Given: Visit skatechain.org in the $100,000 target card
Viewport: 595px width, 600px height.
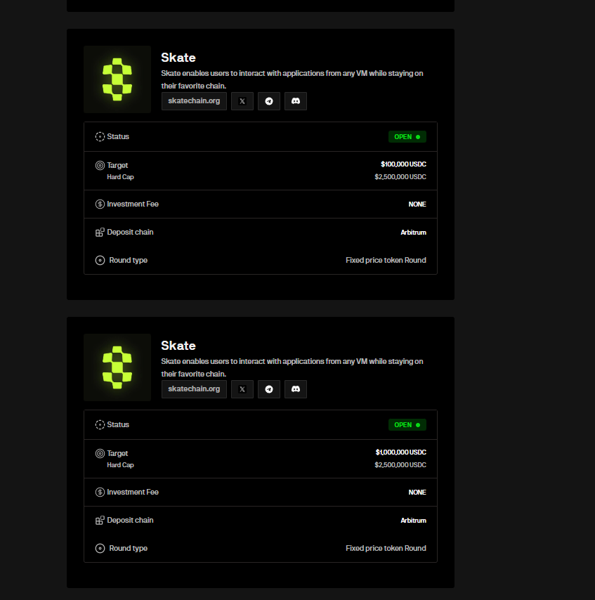Looking at the screenshot, I should pos(194,101).
